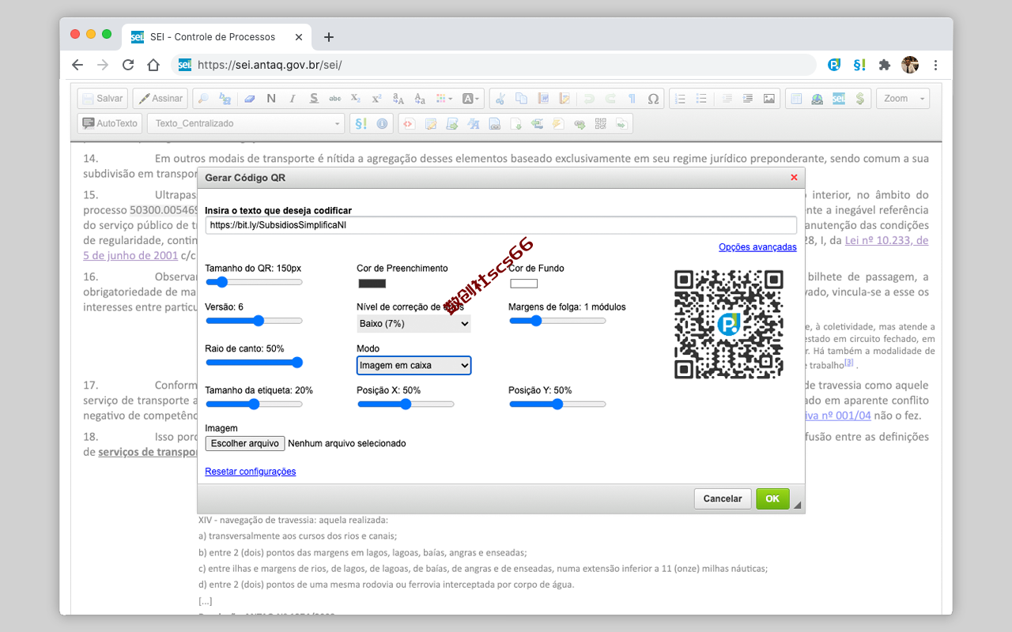Click the increase indent icon

coord(748,99)
